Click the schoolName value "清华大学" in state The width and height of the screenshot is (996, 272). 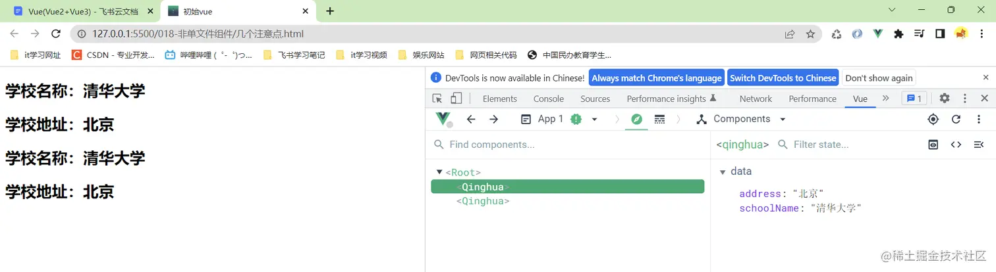point(836,208)
